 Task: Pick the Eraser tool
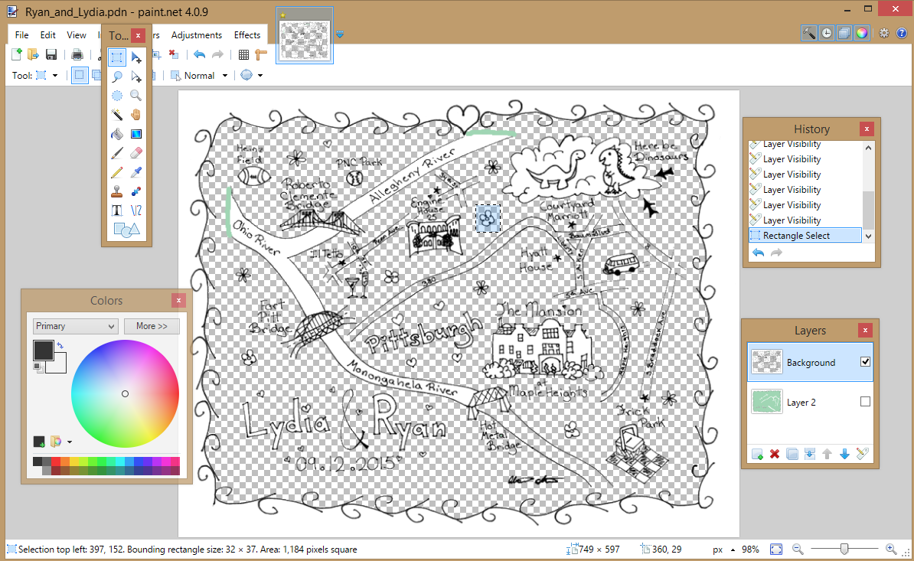pos(136,152)
